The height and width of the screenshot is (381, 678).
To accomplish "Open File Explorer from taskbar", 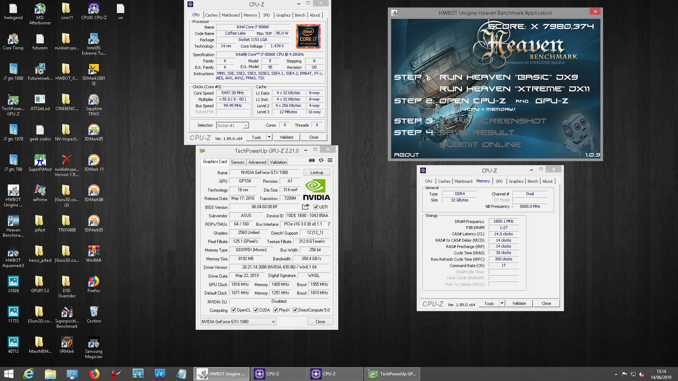I will [50, 374].
